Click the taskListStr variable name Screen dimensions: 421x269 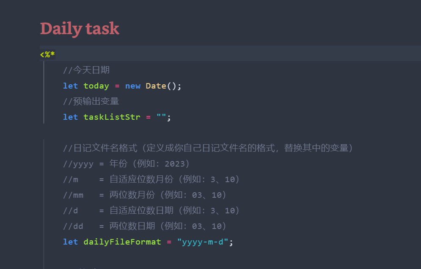coord(112,117)
